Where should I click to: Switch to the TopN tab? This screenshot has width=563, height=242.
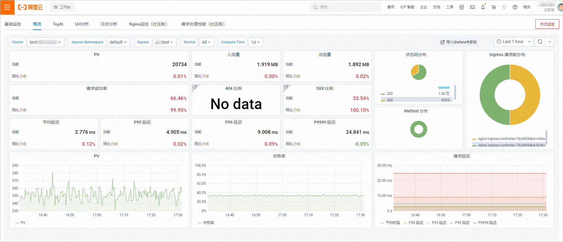click(58, 24)
